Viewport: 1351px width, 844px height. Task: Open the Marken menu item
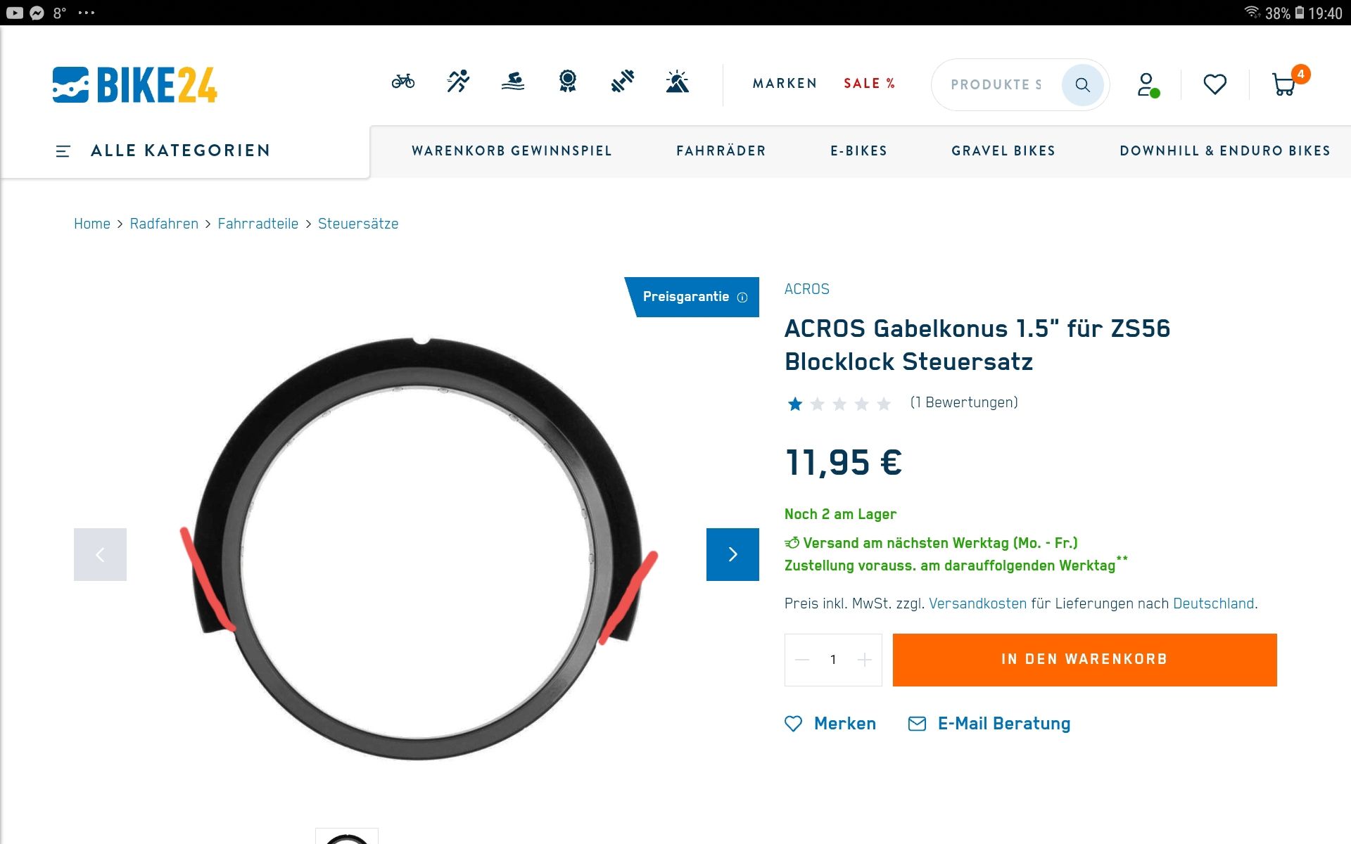785,84
